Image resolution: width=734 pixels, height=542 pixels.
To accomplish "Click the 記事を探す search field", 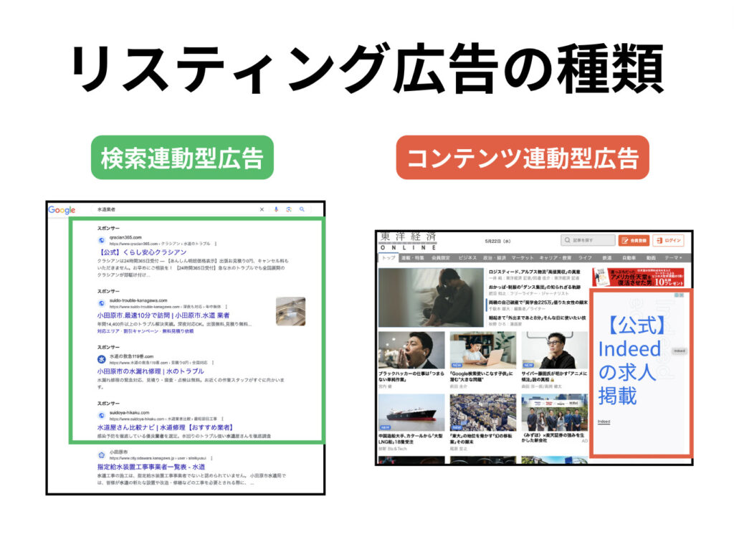I will pyautogui.click(x=588, y=241).
